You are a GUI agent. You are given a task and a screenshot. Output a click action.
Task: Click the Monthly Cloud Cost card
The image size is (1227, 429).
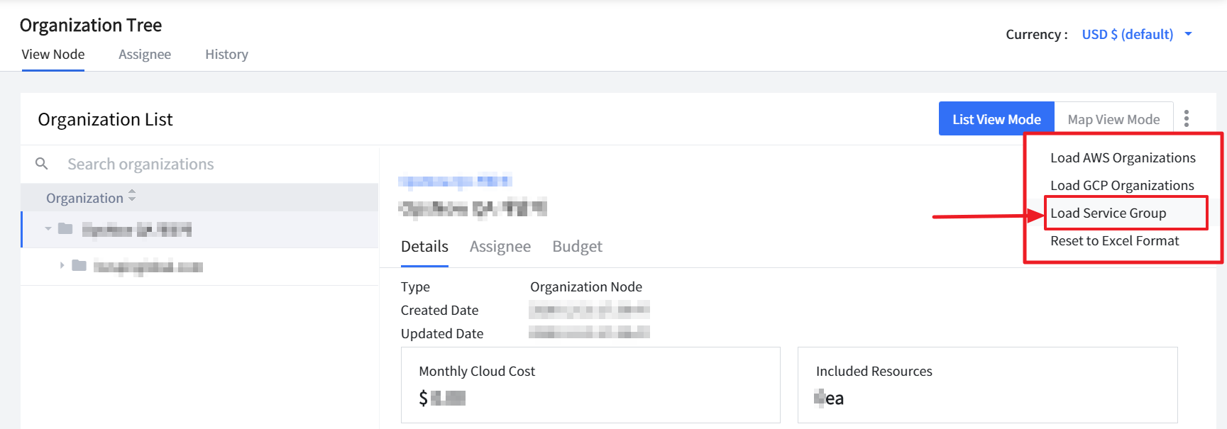tap(590, 384)
